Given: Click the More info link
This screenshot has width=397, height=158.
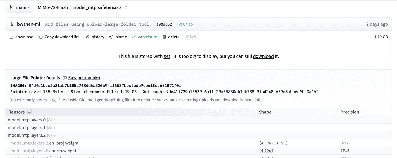Looking at the screenshot, I should pos(253,100).
